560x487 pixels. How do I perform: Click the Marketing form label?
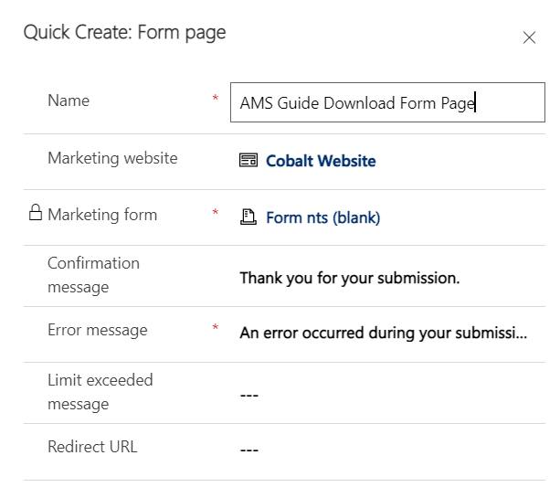(102, 215)
